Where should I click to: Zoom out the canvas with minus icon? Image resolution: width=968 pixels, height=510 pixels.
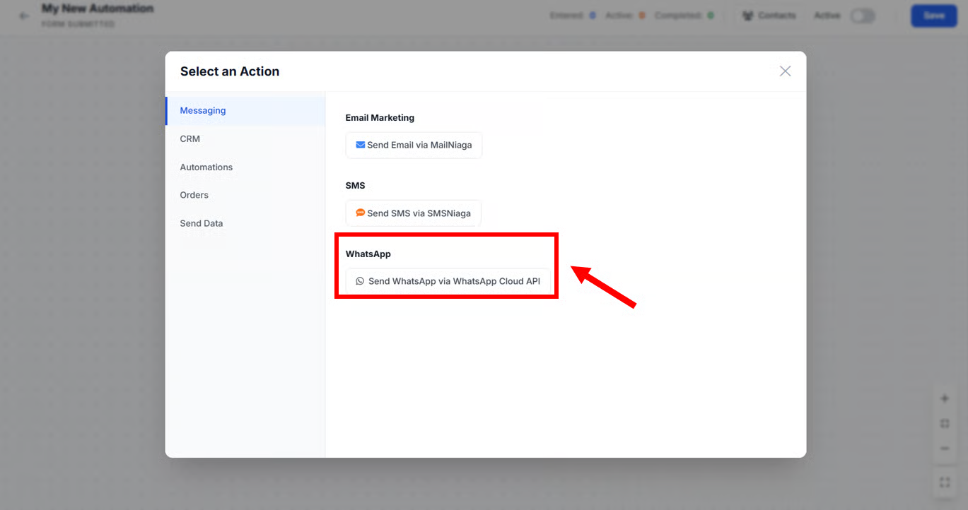[944, 449]
